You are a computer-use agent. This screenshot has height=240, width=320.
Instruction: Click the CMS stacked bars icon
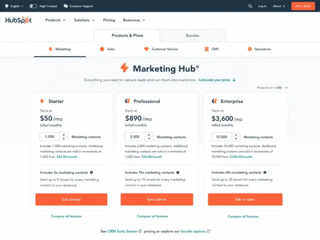pos(207,49)
